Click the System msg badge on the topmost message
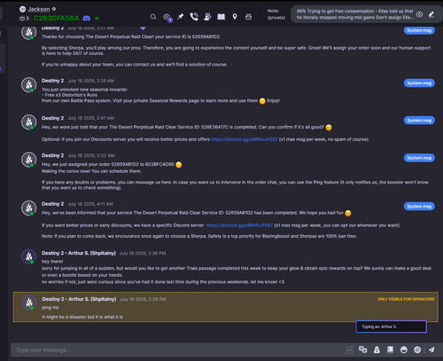Viewport: 443px width, 361px height. click(419, 30)
